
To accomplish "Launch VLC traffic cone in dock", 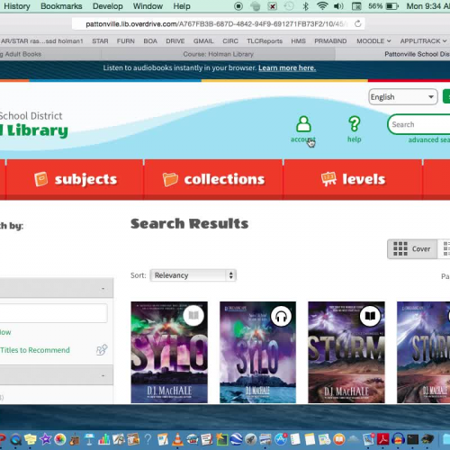I will pos(177,440).
